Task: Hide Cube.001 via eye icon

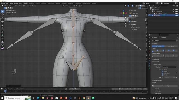Action: coord(175,14)
